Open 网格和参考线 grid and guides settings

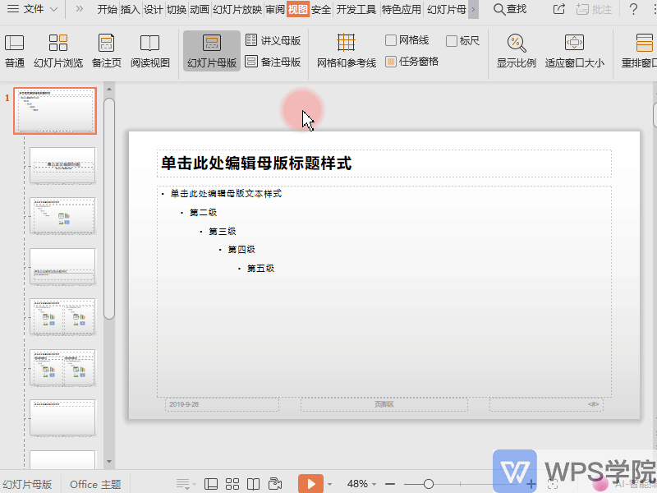[x=346, y=50]
